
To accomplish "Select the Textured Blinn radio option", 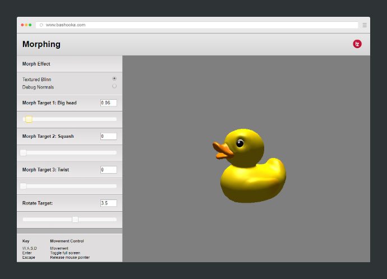I will [x=114, y=78].
